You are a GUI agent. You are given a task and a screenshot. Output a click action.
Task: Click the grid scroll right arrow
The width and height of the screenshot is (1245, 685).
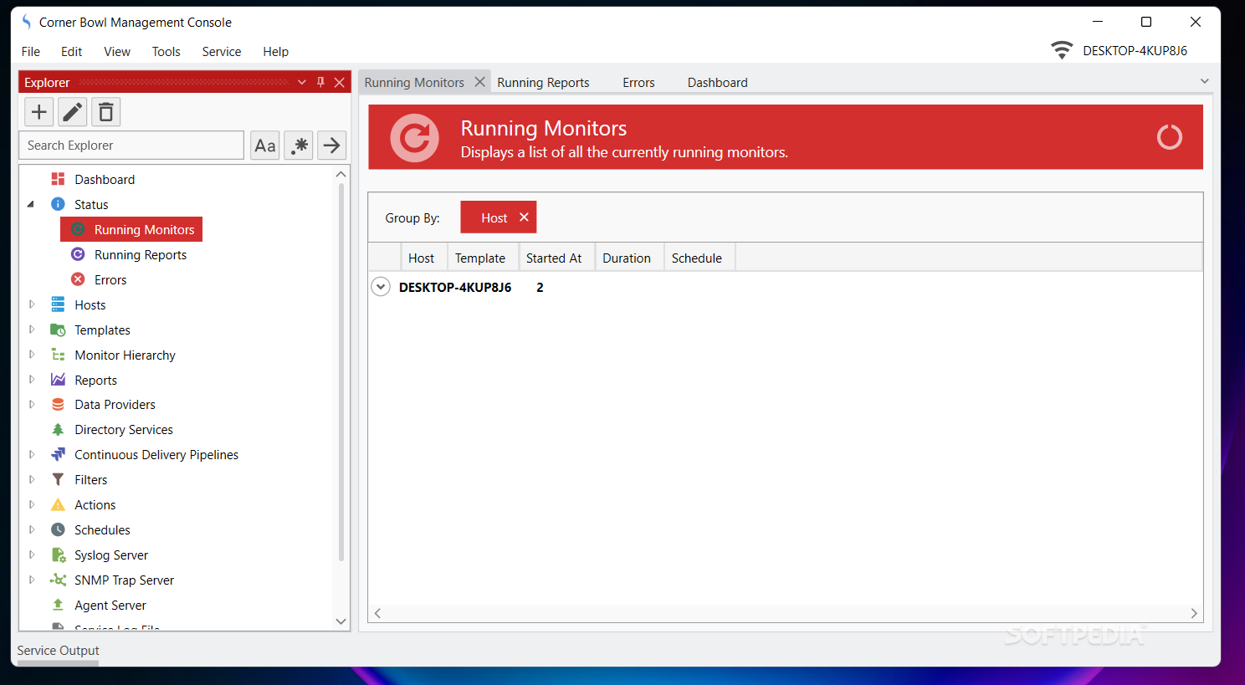(x=1194, y=613)
